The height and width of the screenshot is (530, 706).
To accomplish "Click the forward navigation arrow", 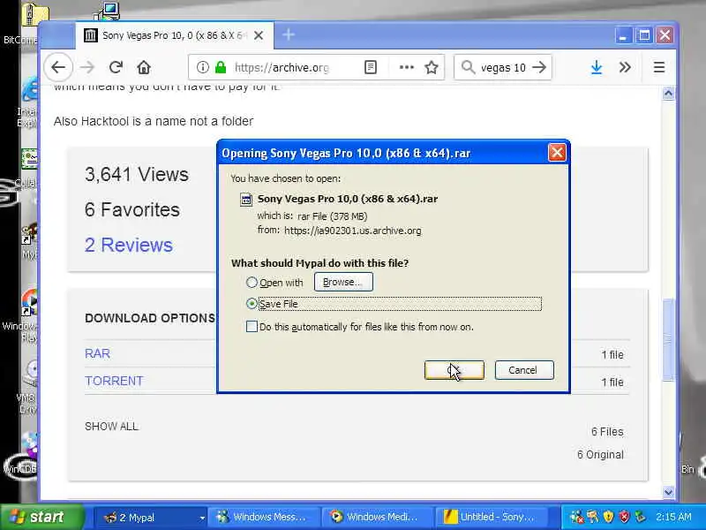I will (87, 68).
